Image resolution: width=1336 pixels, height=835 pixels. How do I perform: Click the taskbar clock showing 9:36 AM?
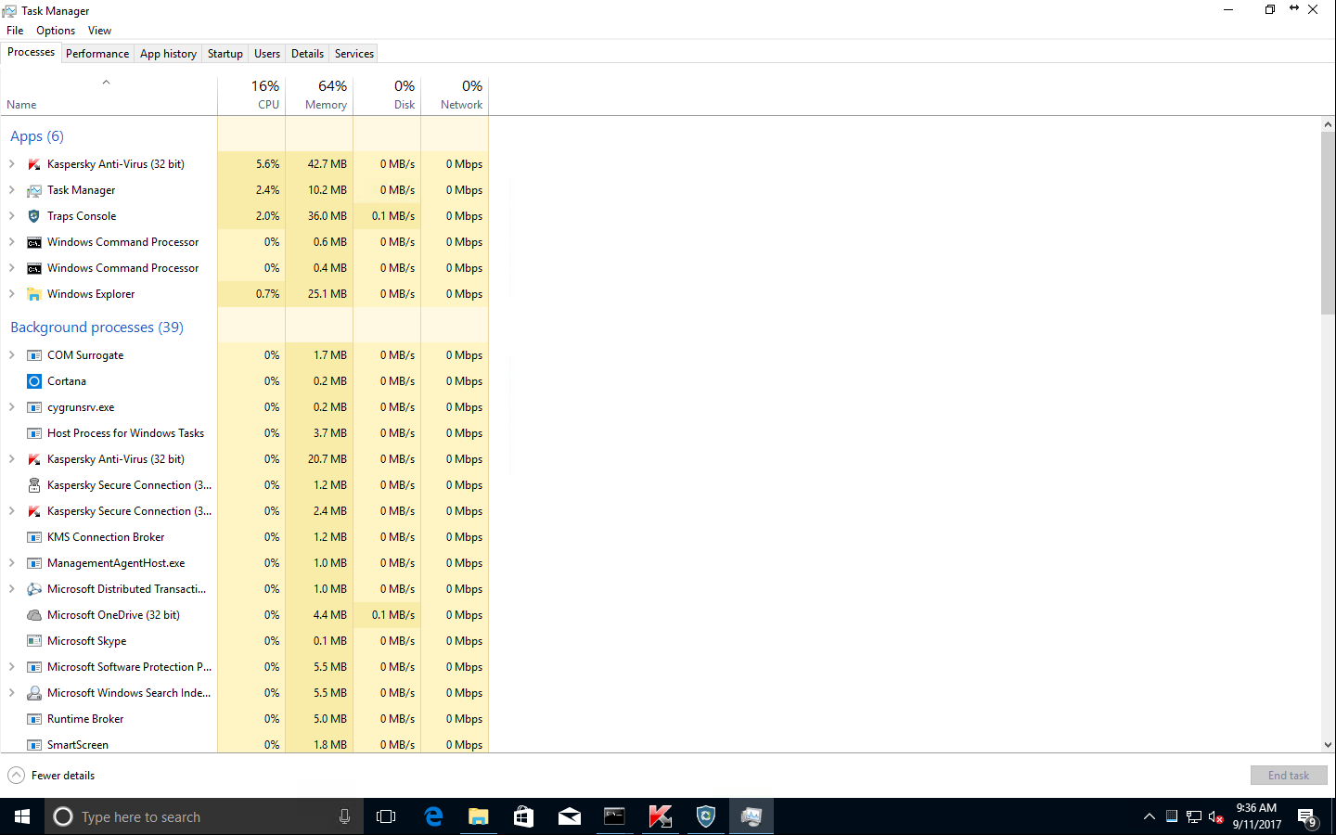pyautogui.click(x=1256, y=816)
